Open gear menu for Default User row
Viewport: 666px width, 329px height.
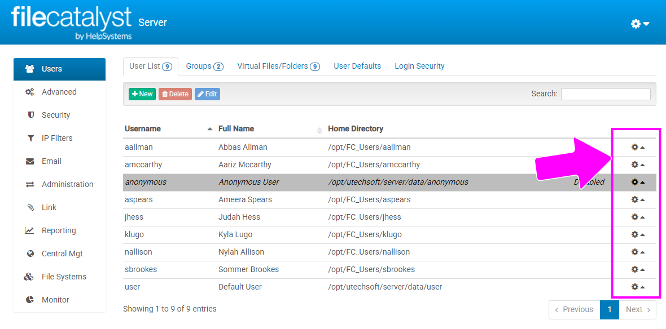(638, 287)
